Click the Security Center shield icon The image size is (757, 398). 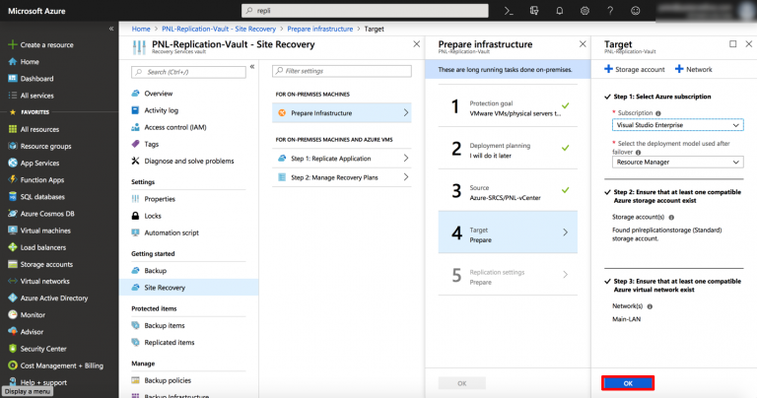coord(13,349)
